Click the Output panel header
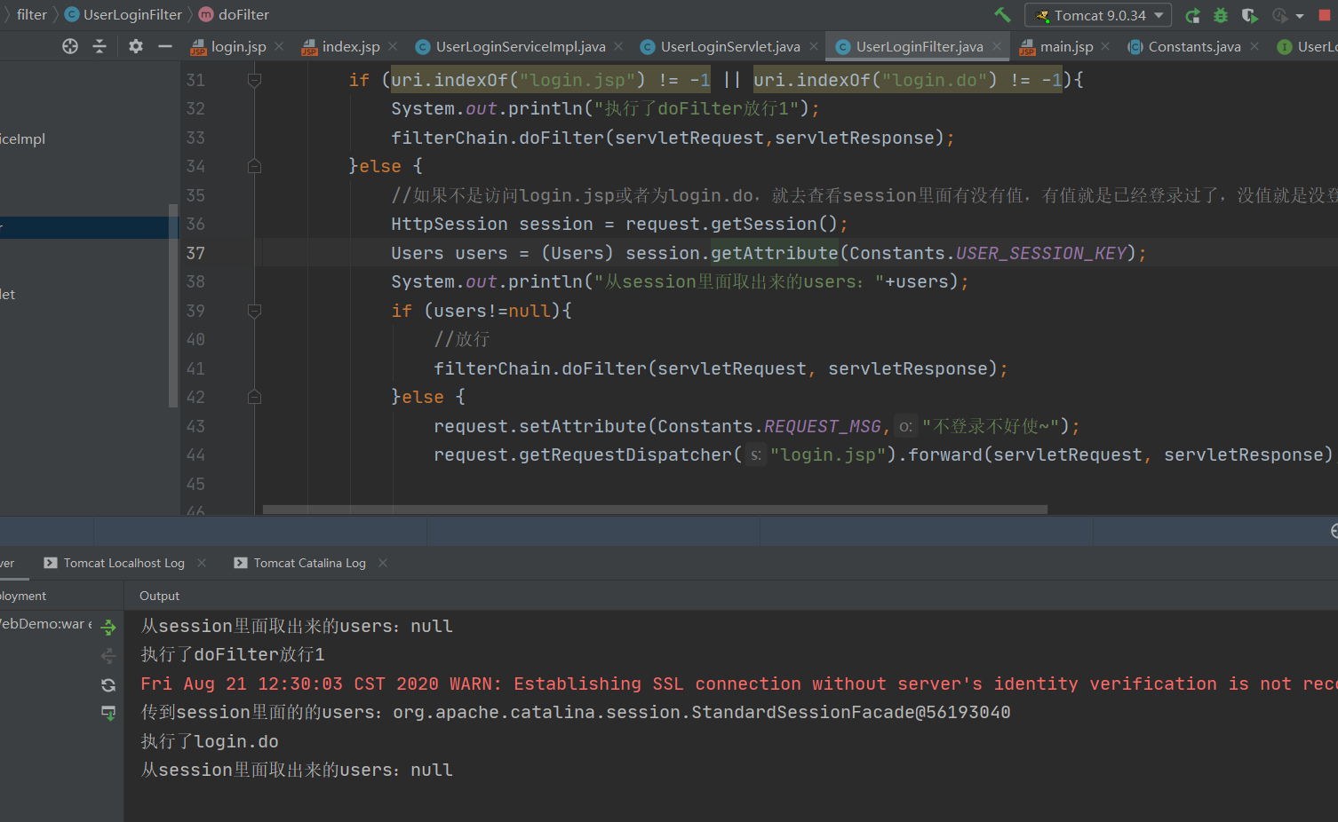1338x822 pixels. (159, 596)
